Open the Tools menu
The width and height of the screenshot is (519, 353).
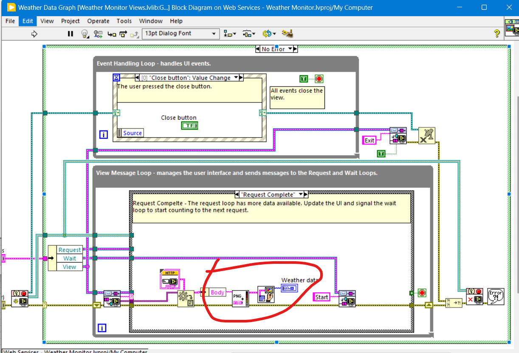[124, 21]
